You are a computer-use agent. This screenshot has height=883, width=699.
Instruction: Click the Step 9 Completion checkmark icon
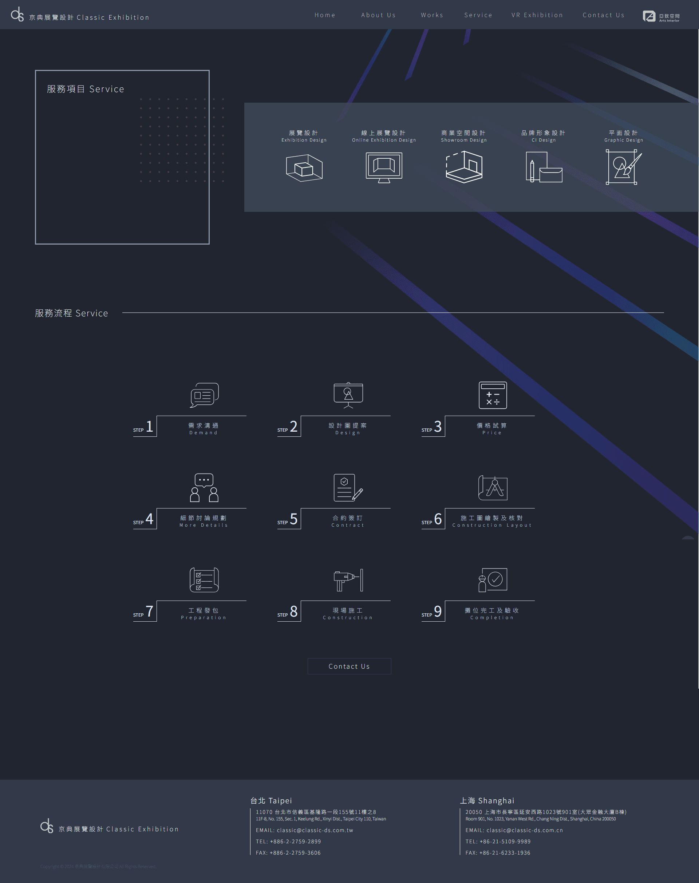(493, 580)
